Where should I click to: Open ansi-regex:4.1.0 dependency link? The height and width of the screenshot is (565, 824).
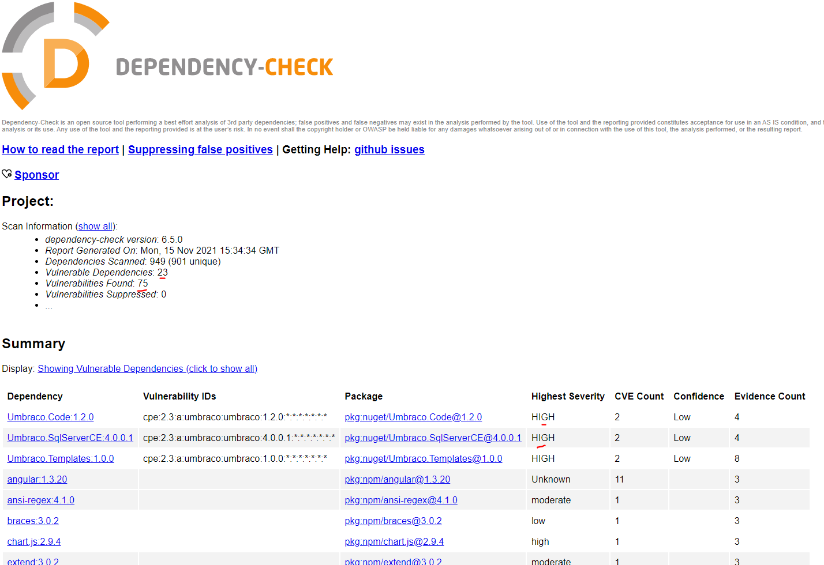(x=41, y=500)
